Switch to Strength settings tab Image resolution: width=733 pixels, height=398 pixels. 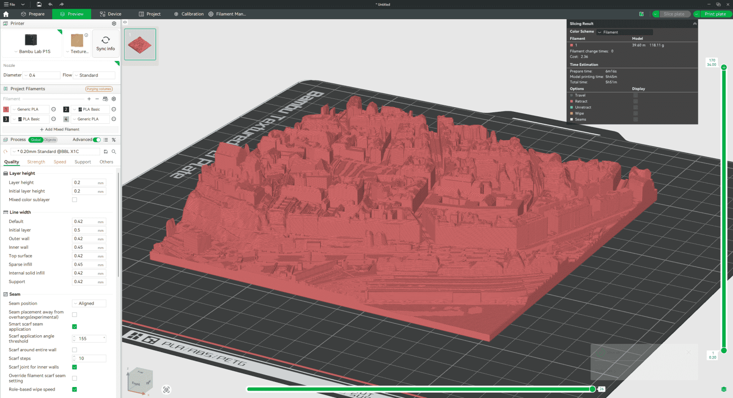point(36,162)
